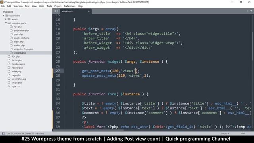
Task: Open the Find menu
Action: tap(27, 6)
